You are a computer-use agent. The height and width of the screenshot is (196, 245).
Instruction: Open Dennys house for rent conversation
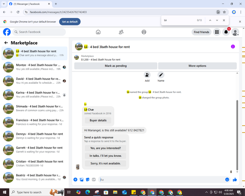tap(34, 136)
